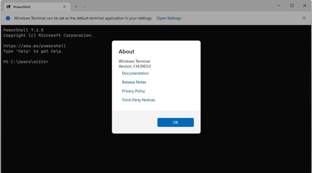
Task: Click the version text 1.14.1963.0
Action: coord(142,66)
